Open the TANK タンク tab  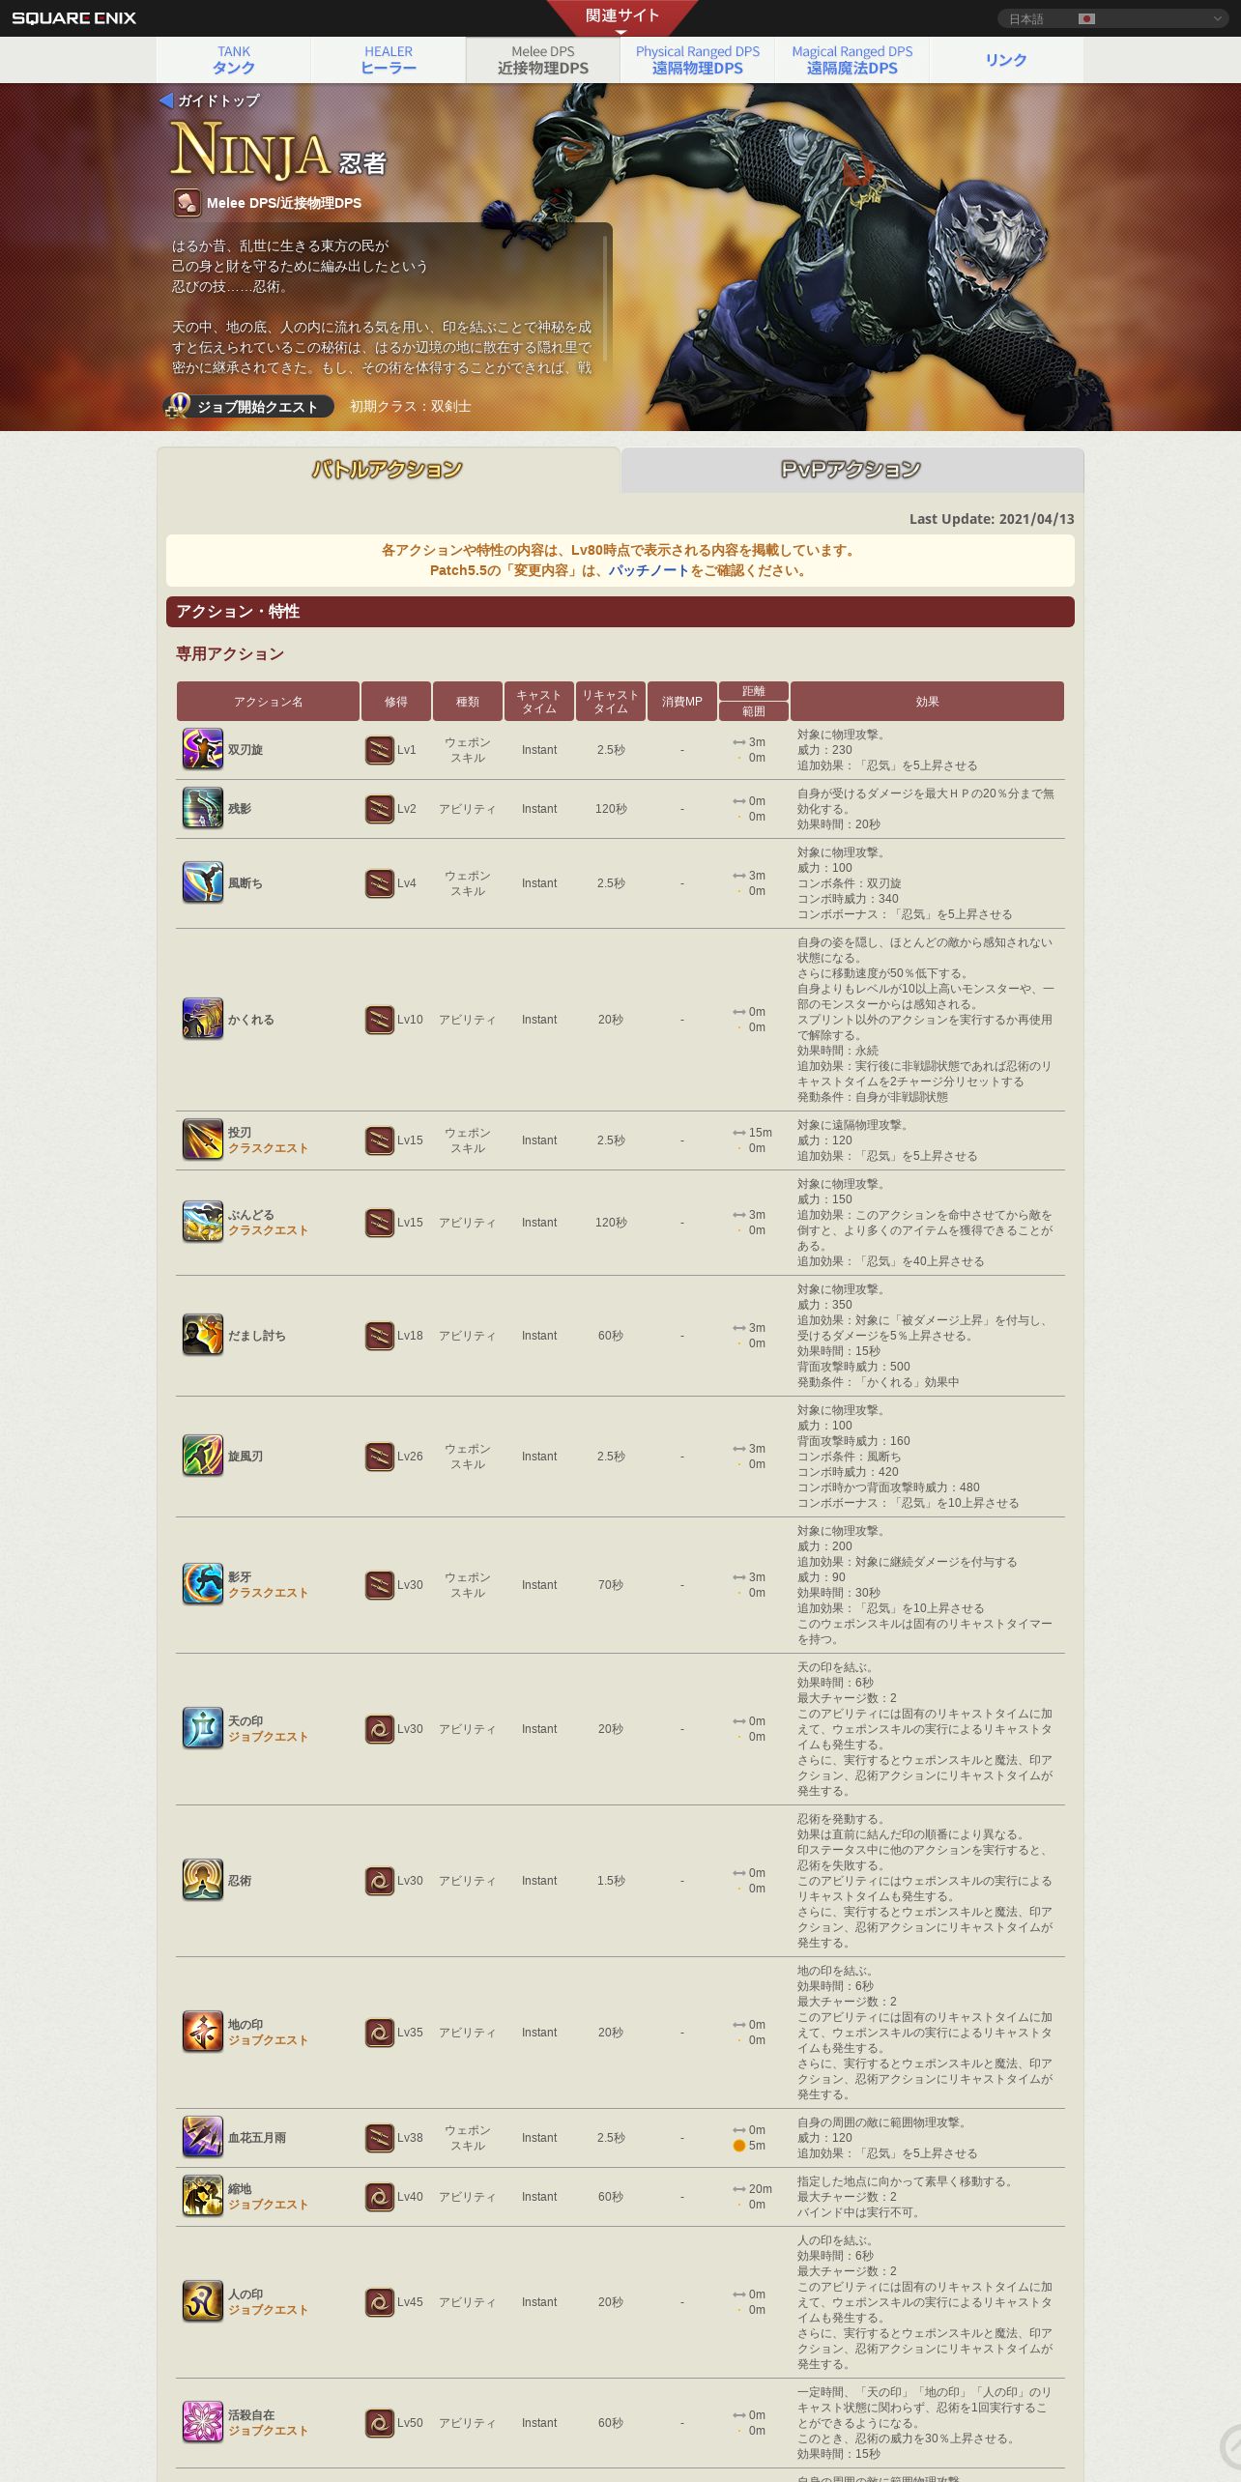point(234,60)
